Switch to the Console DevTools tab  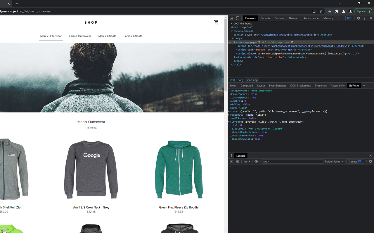click(265, 18)
